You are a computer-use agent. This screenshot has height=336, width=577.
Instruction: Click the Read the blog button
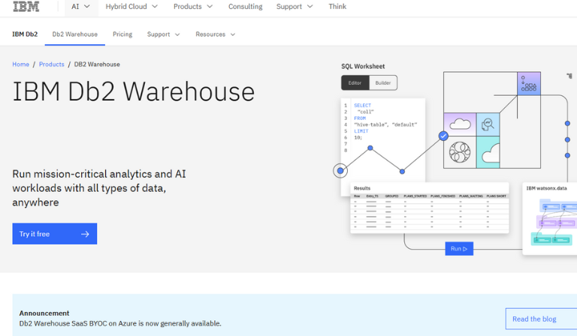541,319
